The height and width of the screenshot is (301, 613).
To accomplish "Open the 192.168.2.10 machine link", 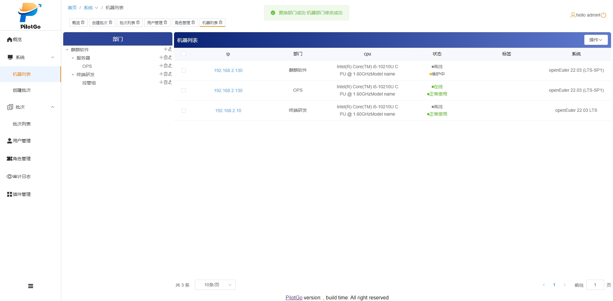I will (x=228, y=111).
